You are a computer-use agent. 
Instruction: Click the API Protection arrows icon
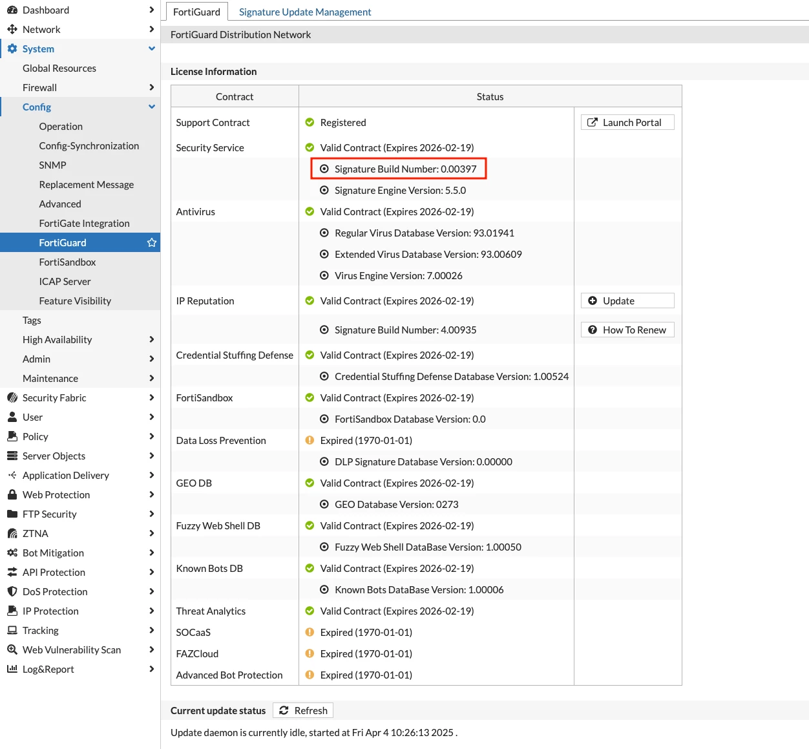click(12, 572)
